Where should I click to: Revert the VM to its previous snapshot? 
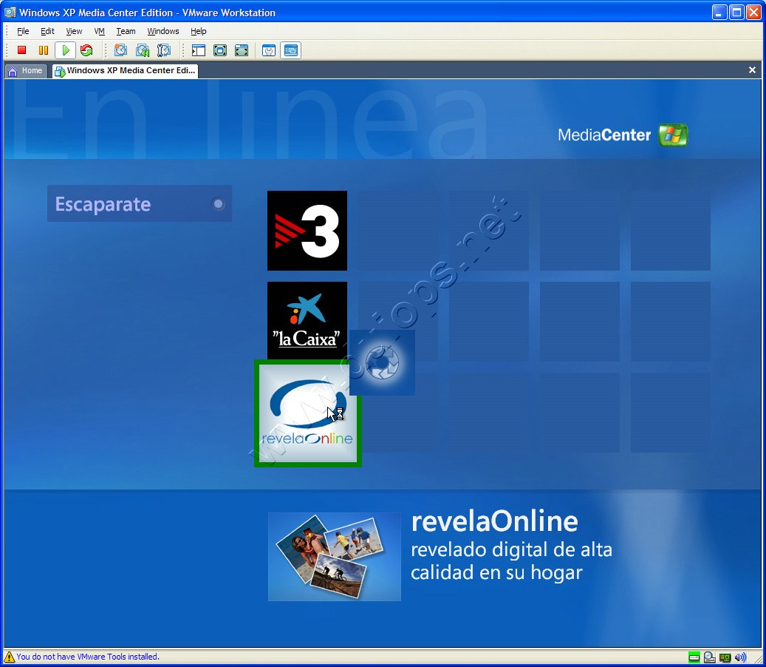[x=142, y=50]
